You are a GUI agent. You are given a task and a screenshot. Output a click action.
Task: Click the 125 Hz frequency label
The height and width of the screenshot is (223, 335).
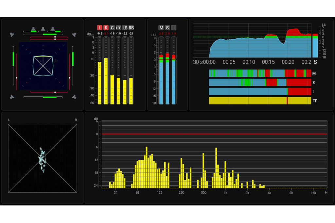click(x=160, y=193)
